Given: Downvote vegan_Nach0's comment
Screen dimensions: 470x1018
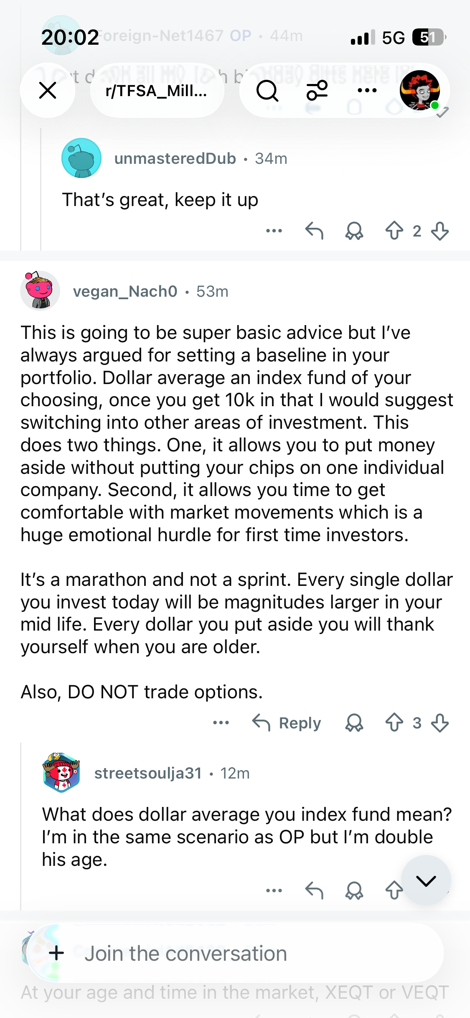Looking at the screenshot, I should tap(440, 723).
